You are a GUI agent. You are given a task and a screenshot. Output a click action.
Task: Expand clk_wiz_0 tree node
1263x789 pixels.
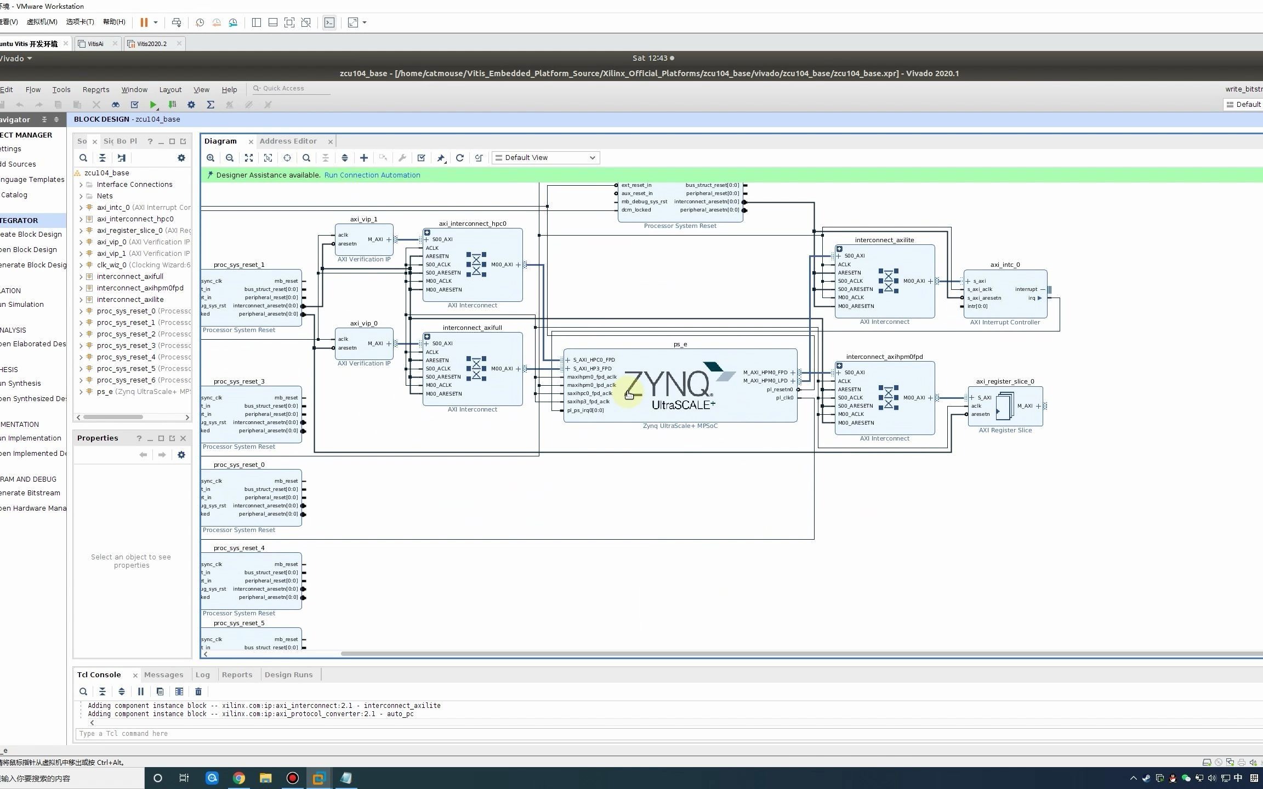click(x=81, y=265)
